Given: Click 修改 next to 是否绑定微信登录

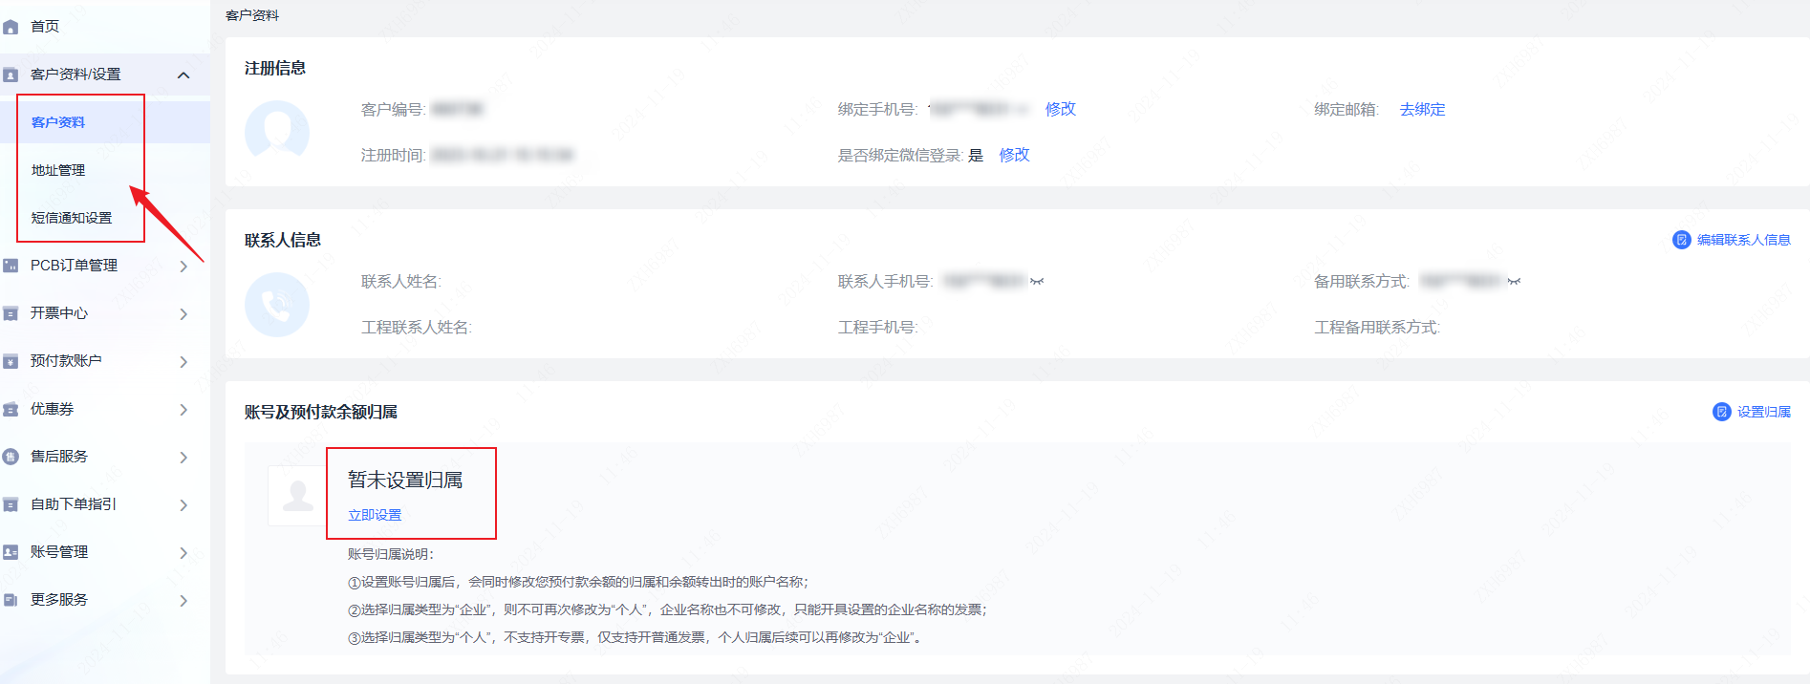Looking at the screenshot, I should [x=1014, y=155].
